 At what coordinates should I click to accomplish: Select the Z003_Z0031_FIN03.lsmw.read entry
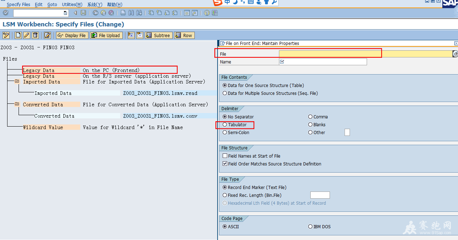click(x=160, y=93)
